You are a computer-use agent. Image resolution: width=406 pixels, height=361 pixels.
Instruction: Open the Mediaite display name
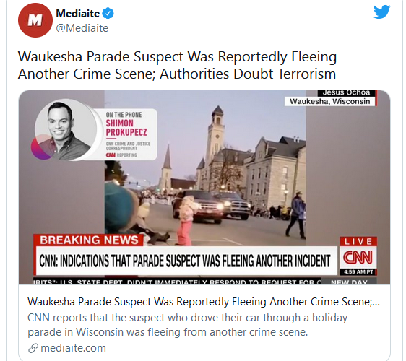point(78,14)
